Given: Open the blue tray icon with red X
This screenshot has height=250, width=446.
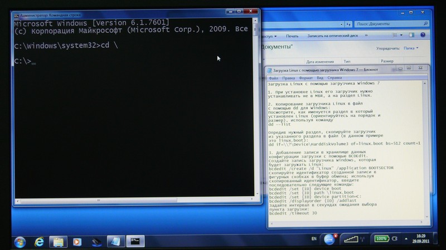Looking at the screenshot, I should 330,239.
